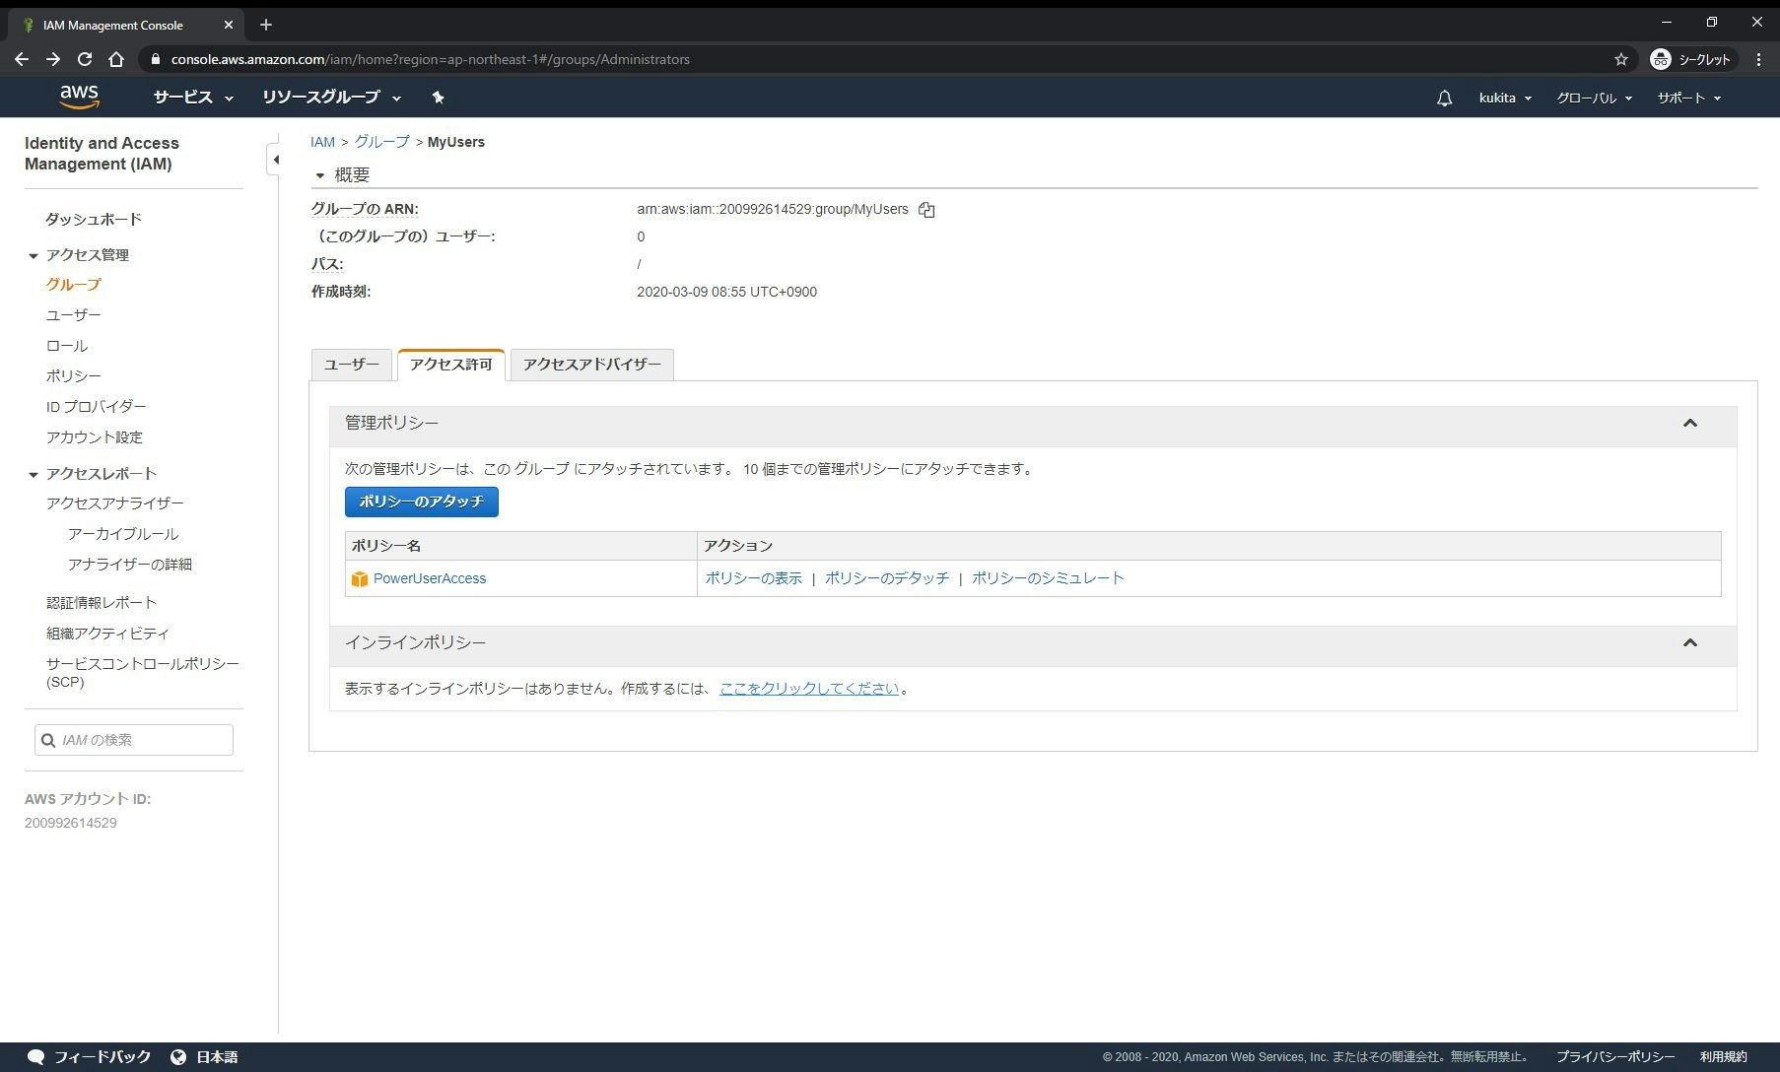Reload the page with refresh icon
The image size is (1780, 1072).
click(85, 59)
